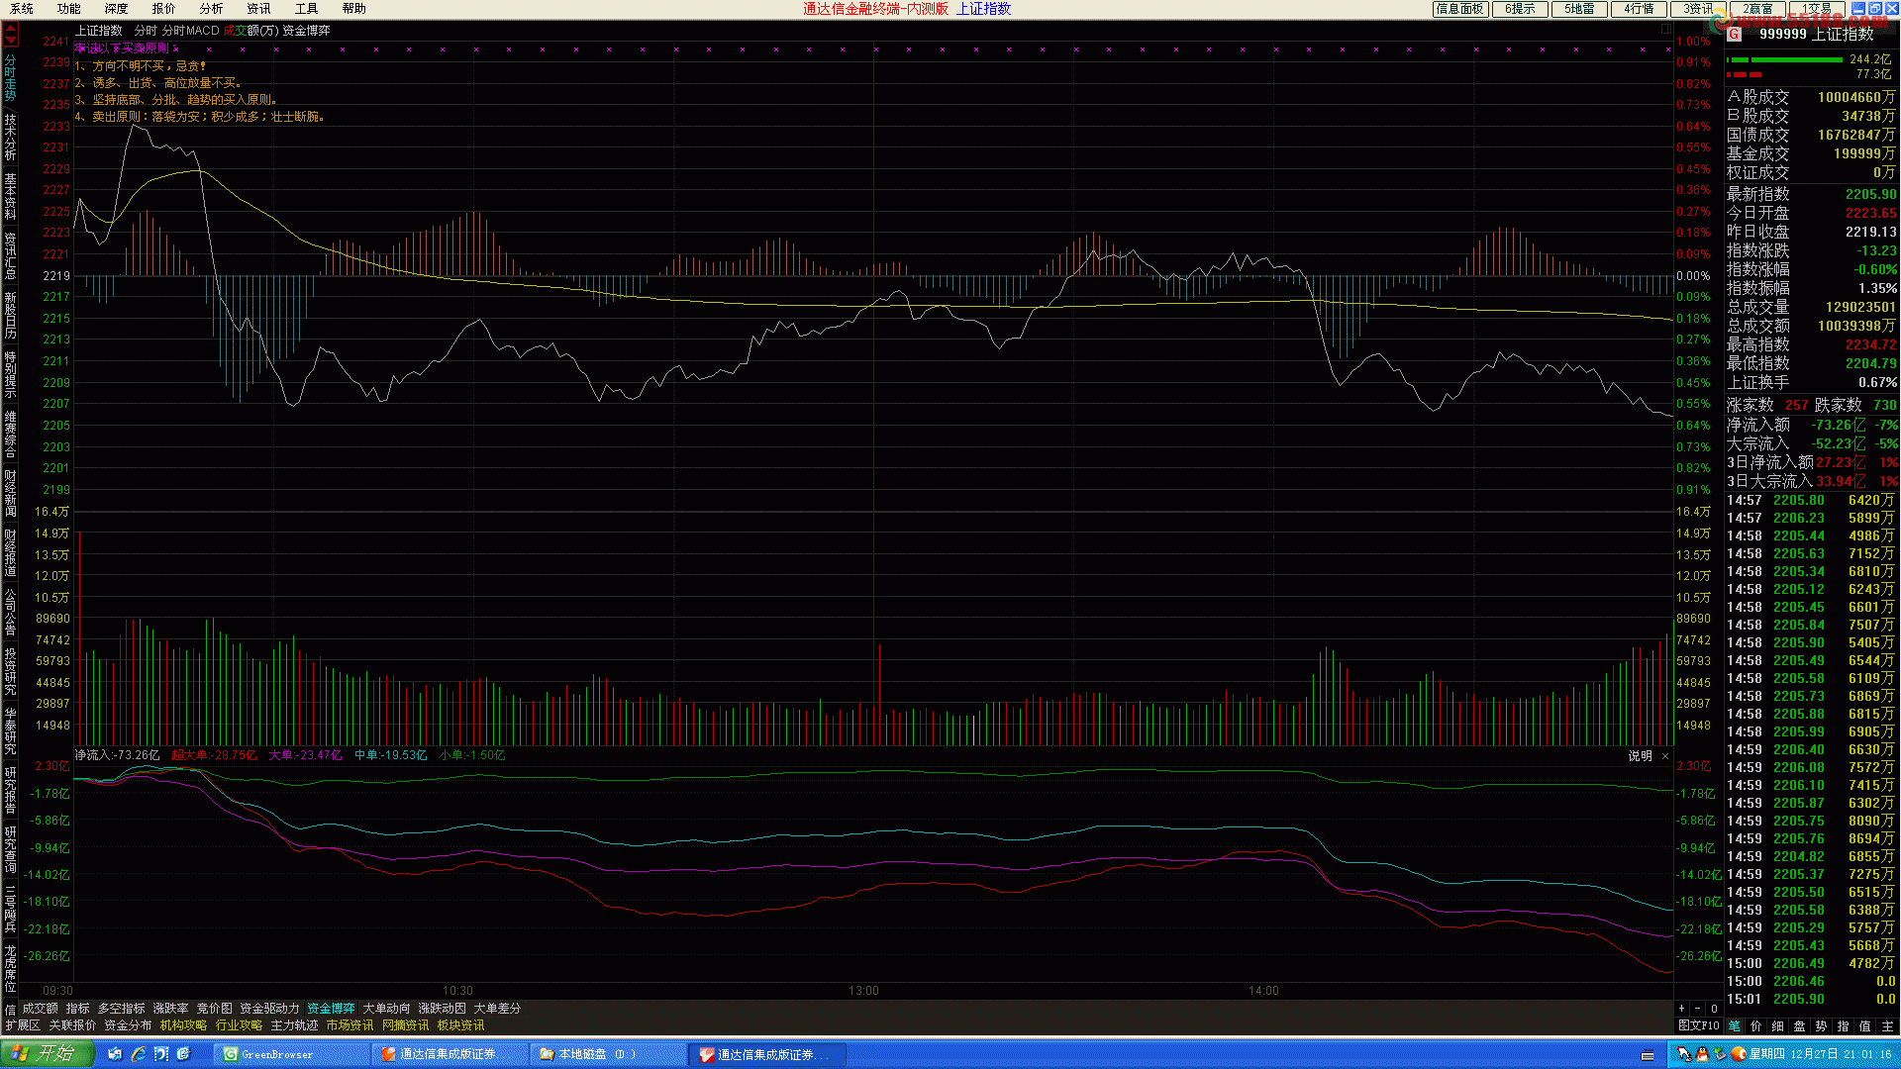Toggle the 5地雷 markers button
Image resolution: width=1901 pixels, height=1069 pixels.
(x=1579, y=9)
